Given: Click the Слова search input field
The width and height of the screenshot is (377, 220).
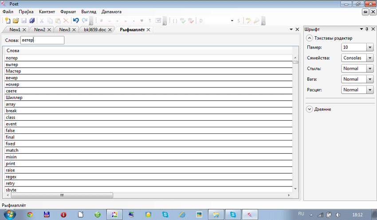Looking at the screenshot, I should click(42, 40).
